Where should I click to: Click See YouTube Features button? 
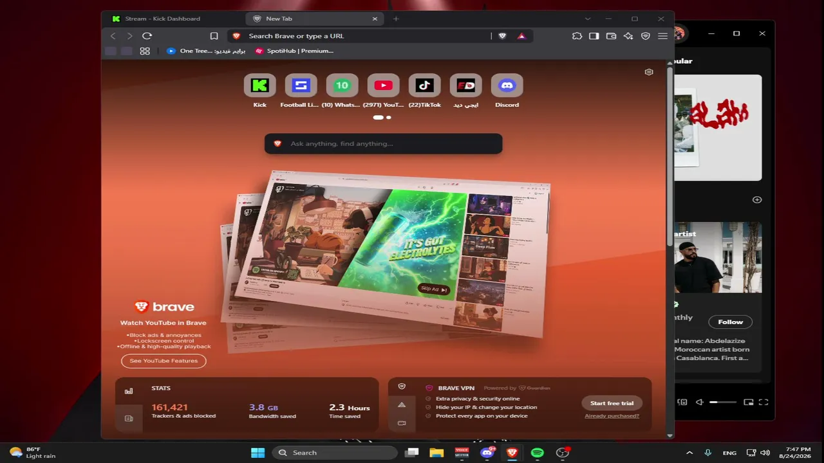[164, 361]
